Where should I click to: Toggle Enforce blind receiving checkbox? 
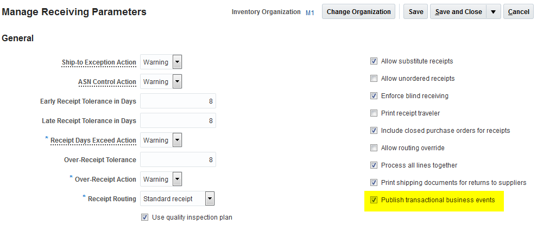tap(374, 96)
